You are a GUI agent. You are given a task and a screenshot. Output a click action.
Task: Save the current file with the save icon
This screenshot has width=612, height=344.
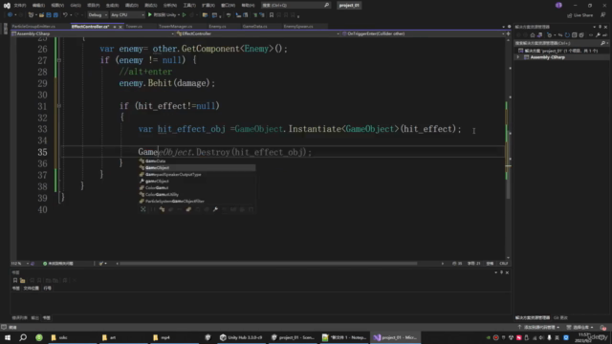tap(49, 15)
